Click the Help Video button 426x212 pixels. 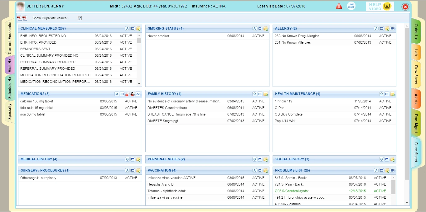point(379,6)
